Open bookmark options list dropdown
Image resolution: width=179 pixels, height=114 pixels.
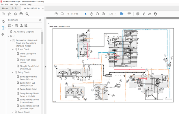point(10,26)
